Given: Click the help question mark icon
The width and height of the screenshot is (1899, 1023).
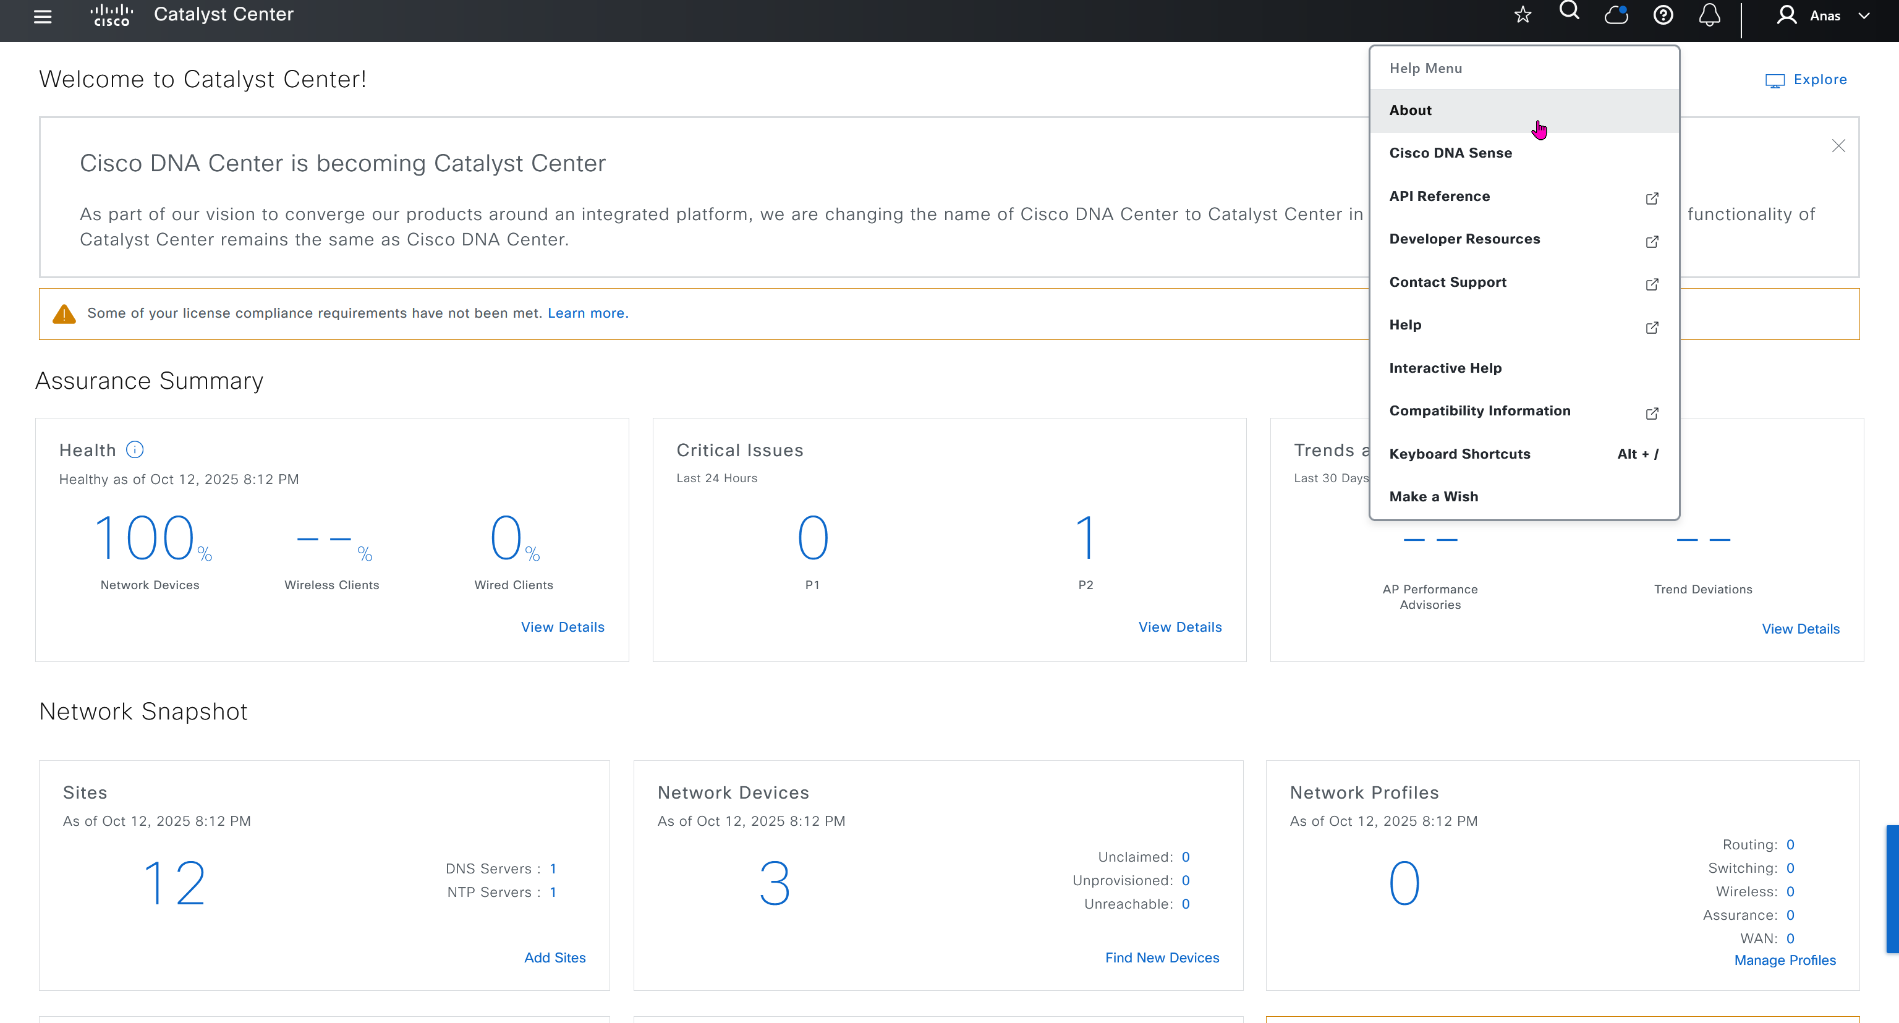Looking at the screenshot, I should (x=1663, y=15).
